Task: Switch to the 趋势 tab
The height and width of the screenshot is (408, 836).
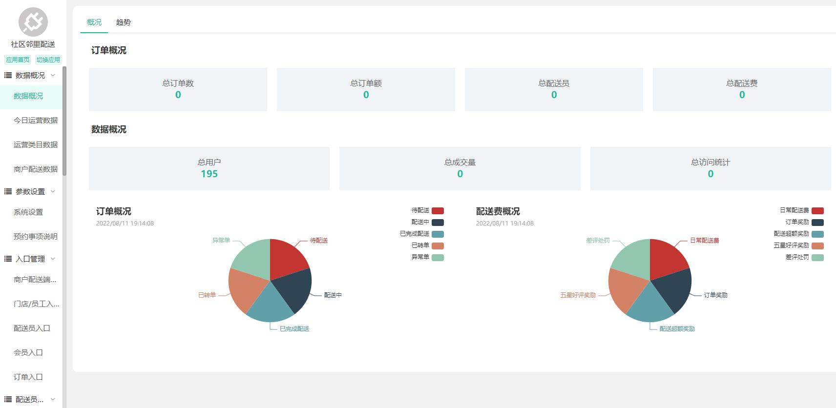Action: 123,22
